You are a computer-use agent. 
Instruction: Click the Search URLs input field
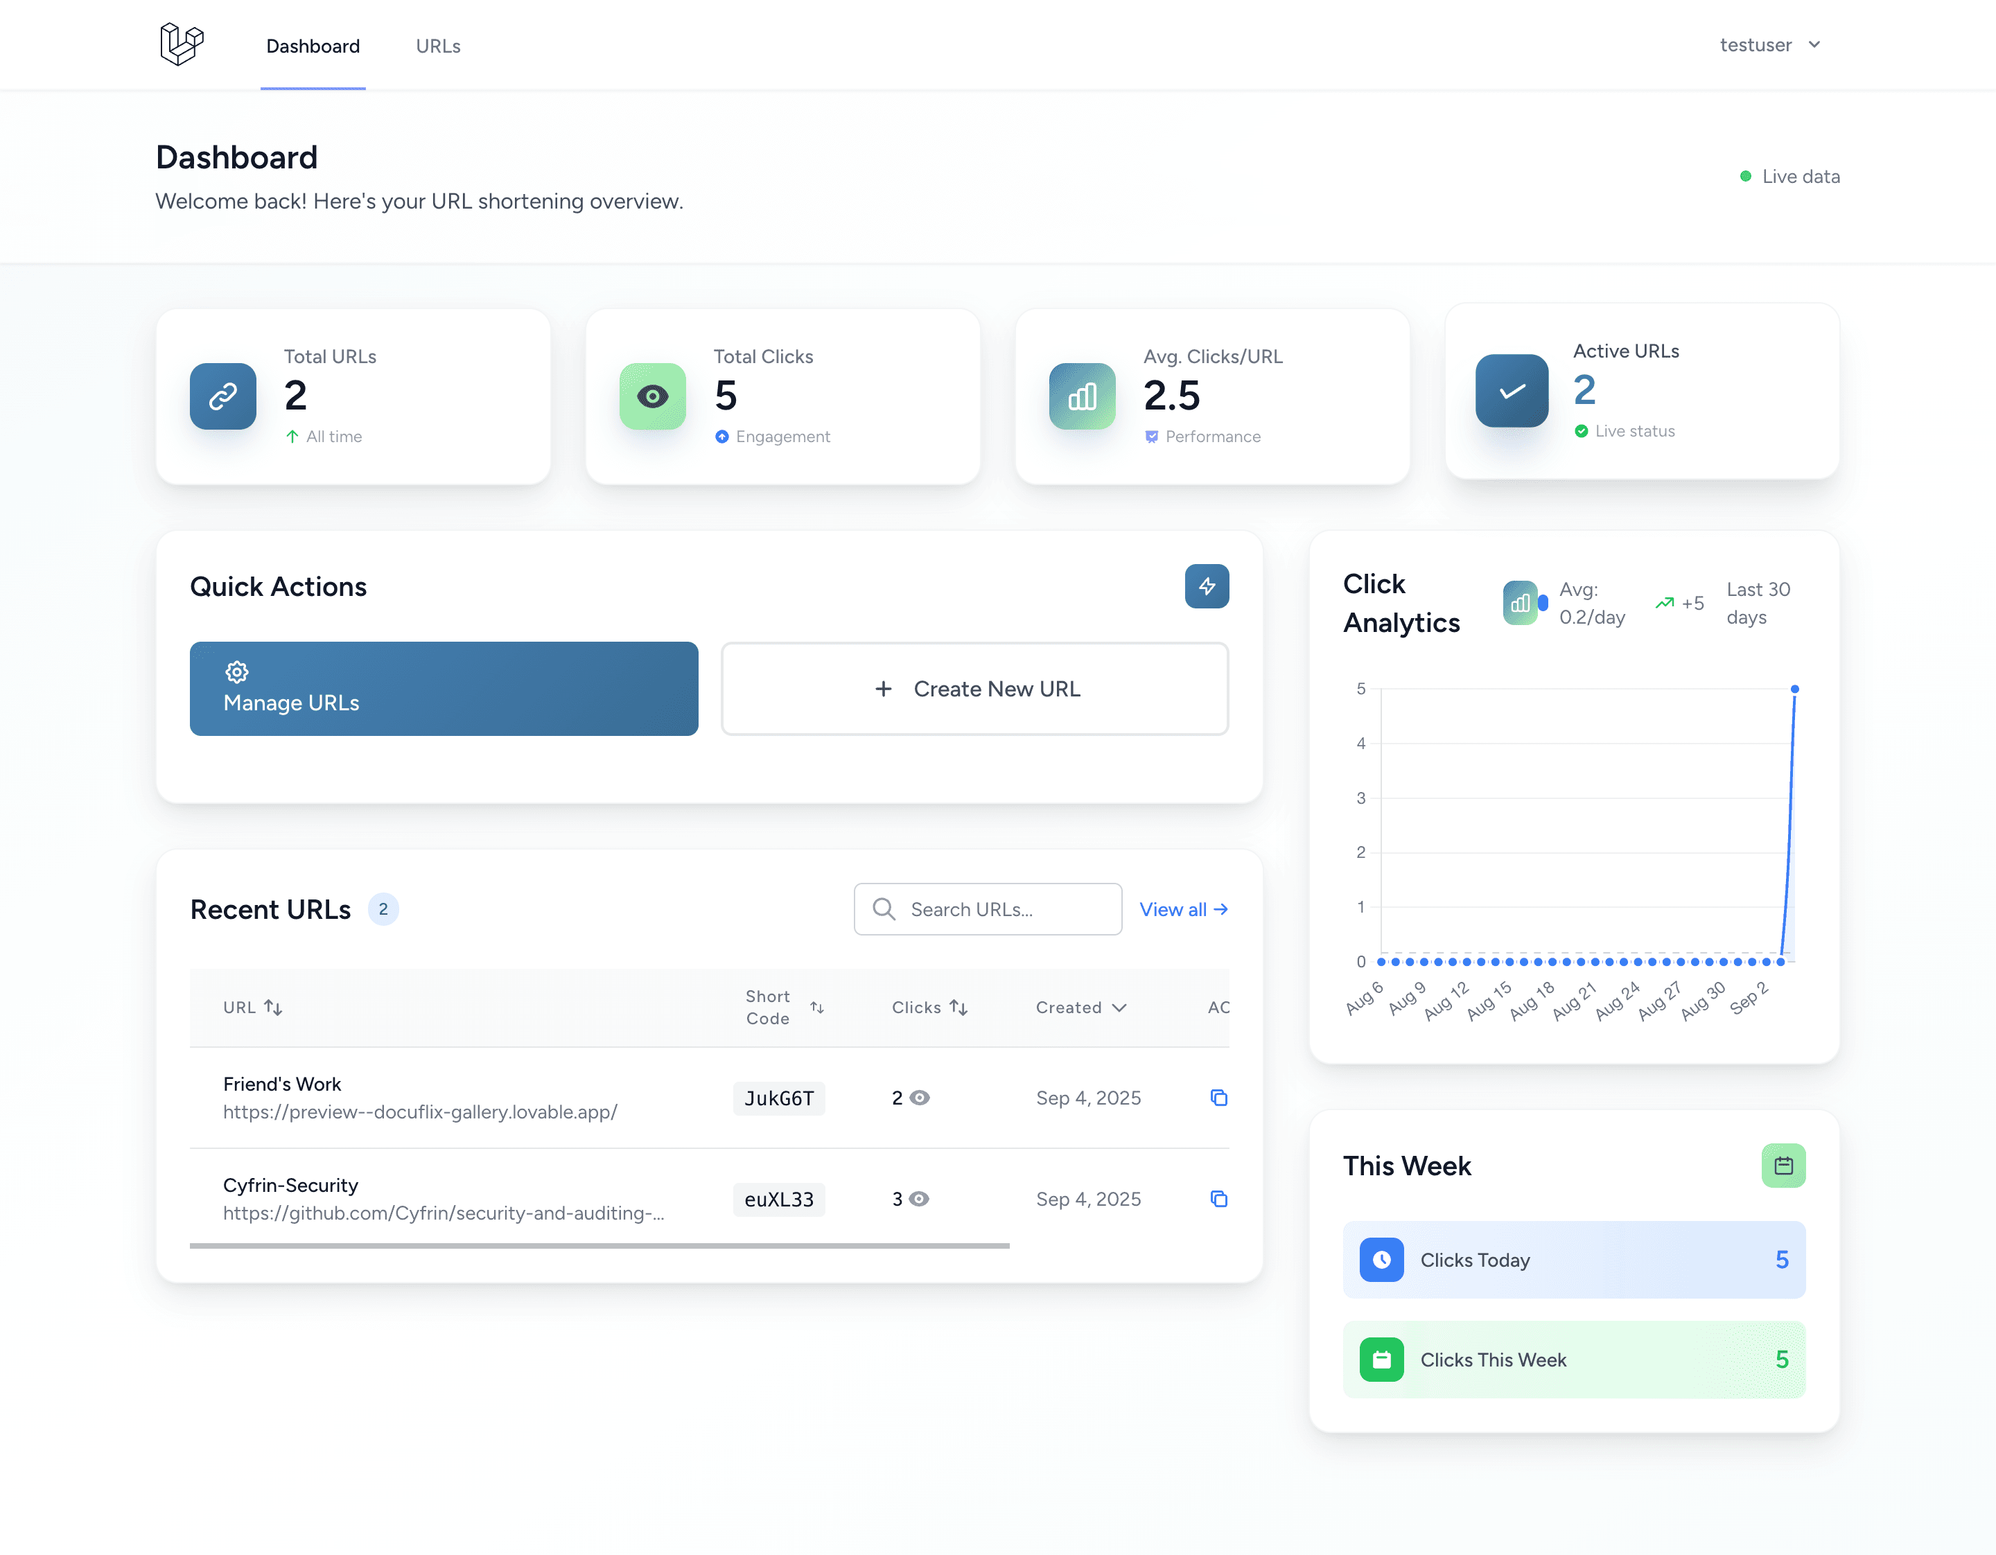(987, 909)
